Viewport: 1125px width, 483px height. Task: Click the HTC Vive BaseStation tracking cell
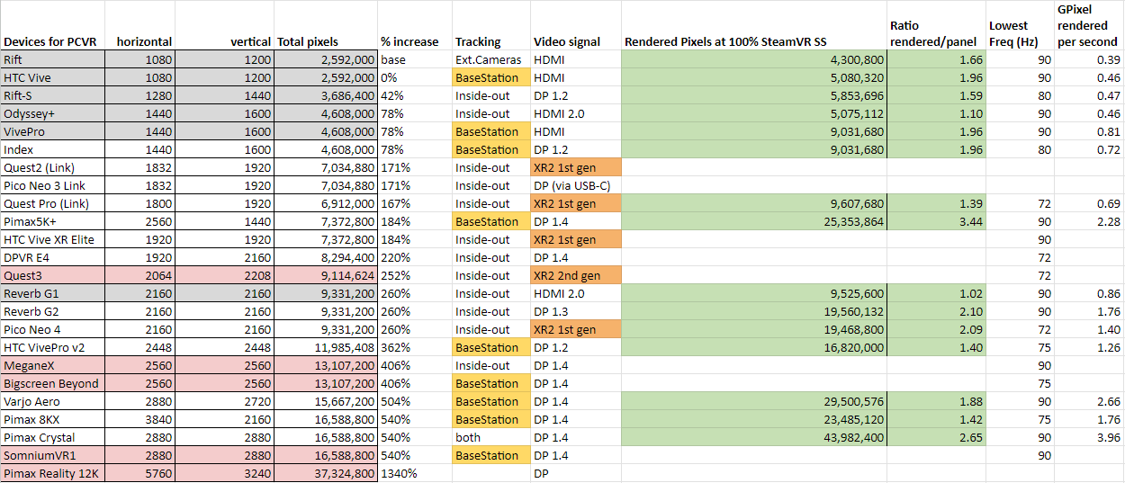(491, 77)
